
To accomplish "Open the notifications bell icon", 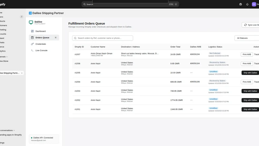I will pyautogui.click(x=247, y=4).
